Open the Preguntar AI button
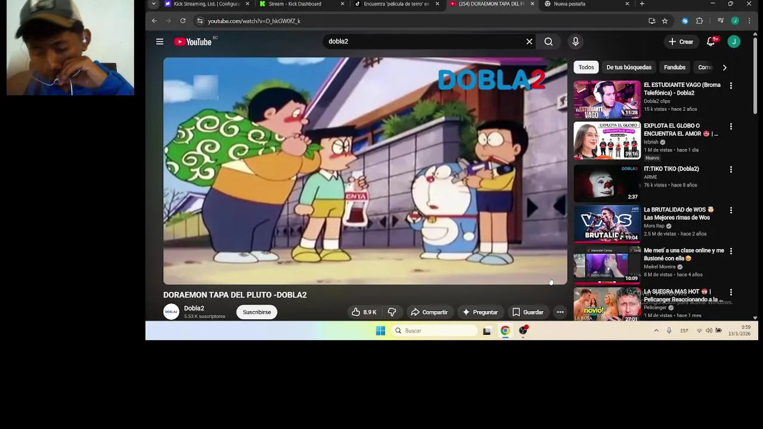 [x=480, y=312]
